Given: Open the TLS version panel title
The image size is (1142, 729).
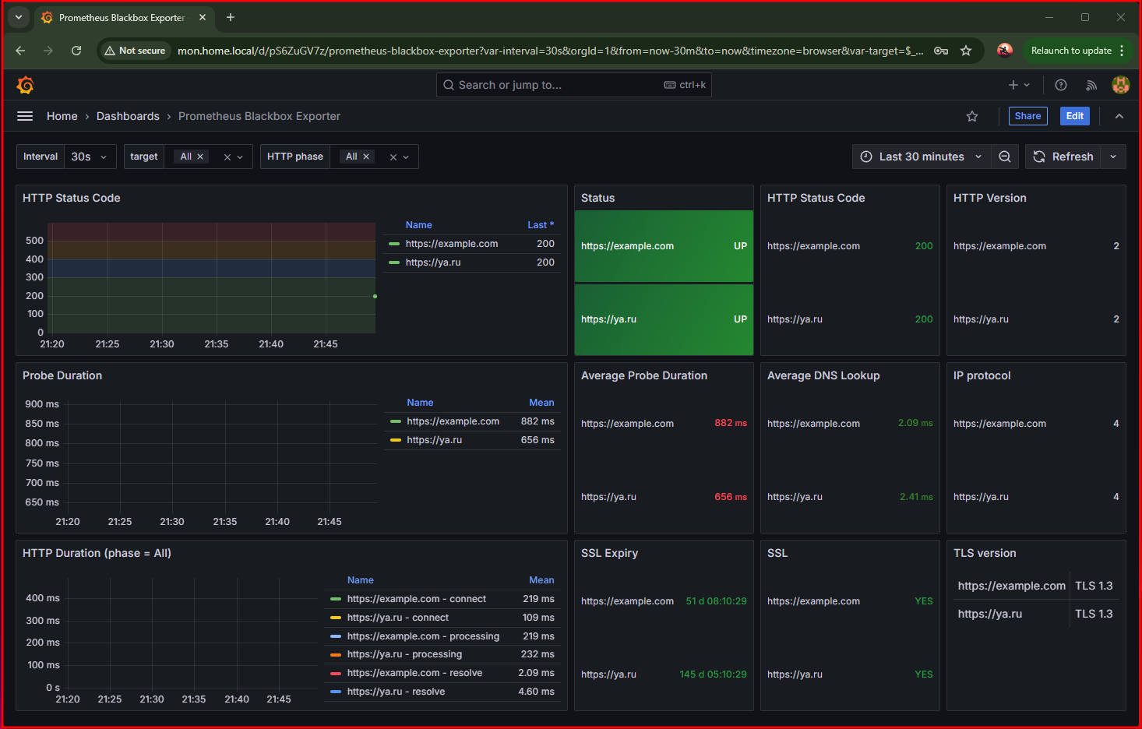Looking at the screenshot, I should (x=985, y=553).
